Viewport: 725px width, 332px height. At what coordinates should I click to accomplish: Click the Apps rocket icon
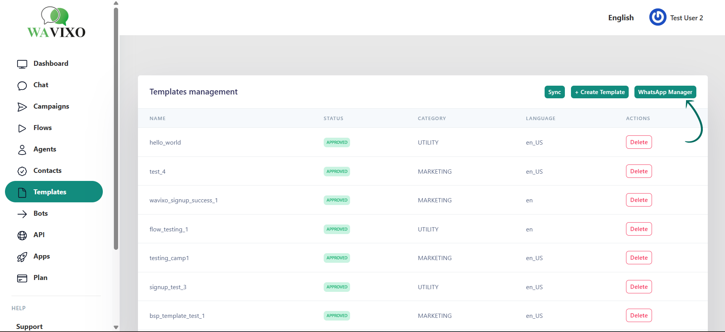22,257
